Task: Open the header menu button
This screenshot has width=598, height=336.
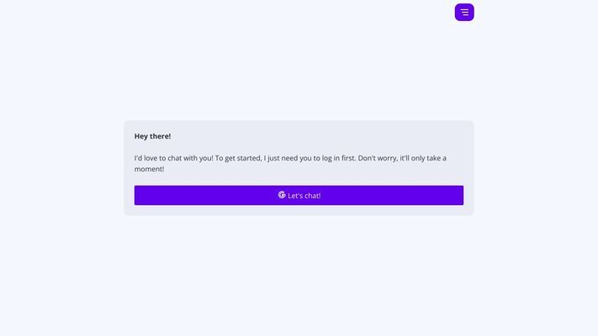Action: (x=464, y=13)
